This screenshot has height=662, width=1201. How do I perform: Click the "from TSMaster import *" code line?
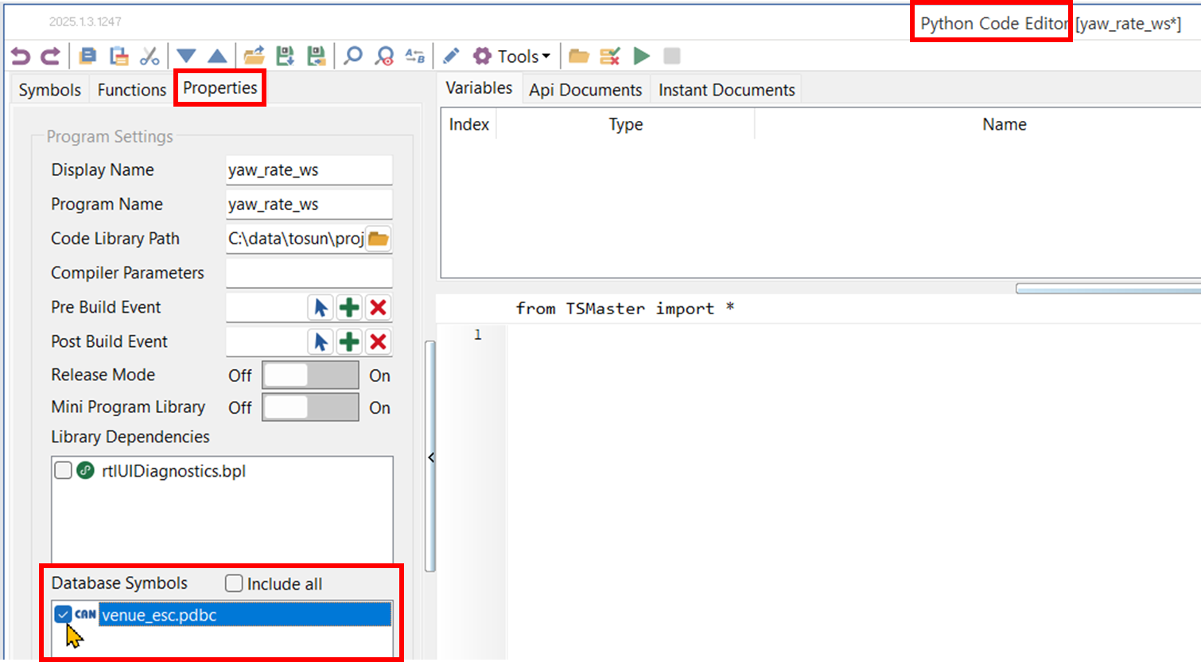[x=624, y=309]
